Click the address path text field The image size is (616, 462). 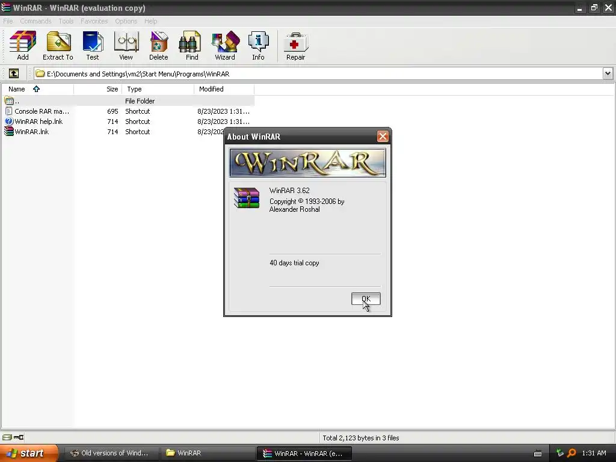click(x=318, y=73)
